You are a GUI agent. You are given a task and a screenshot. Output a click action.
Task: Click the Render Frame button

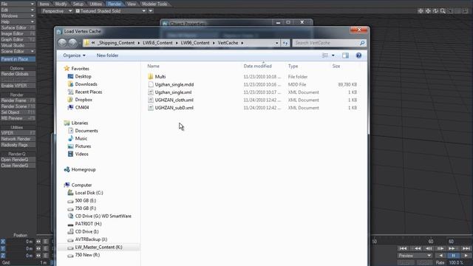[18, 100]
